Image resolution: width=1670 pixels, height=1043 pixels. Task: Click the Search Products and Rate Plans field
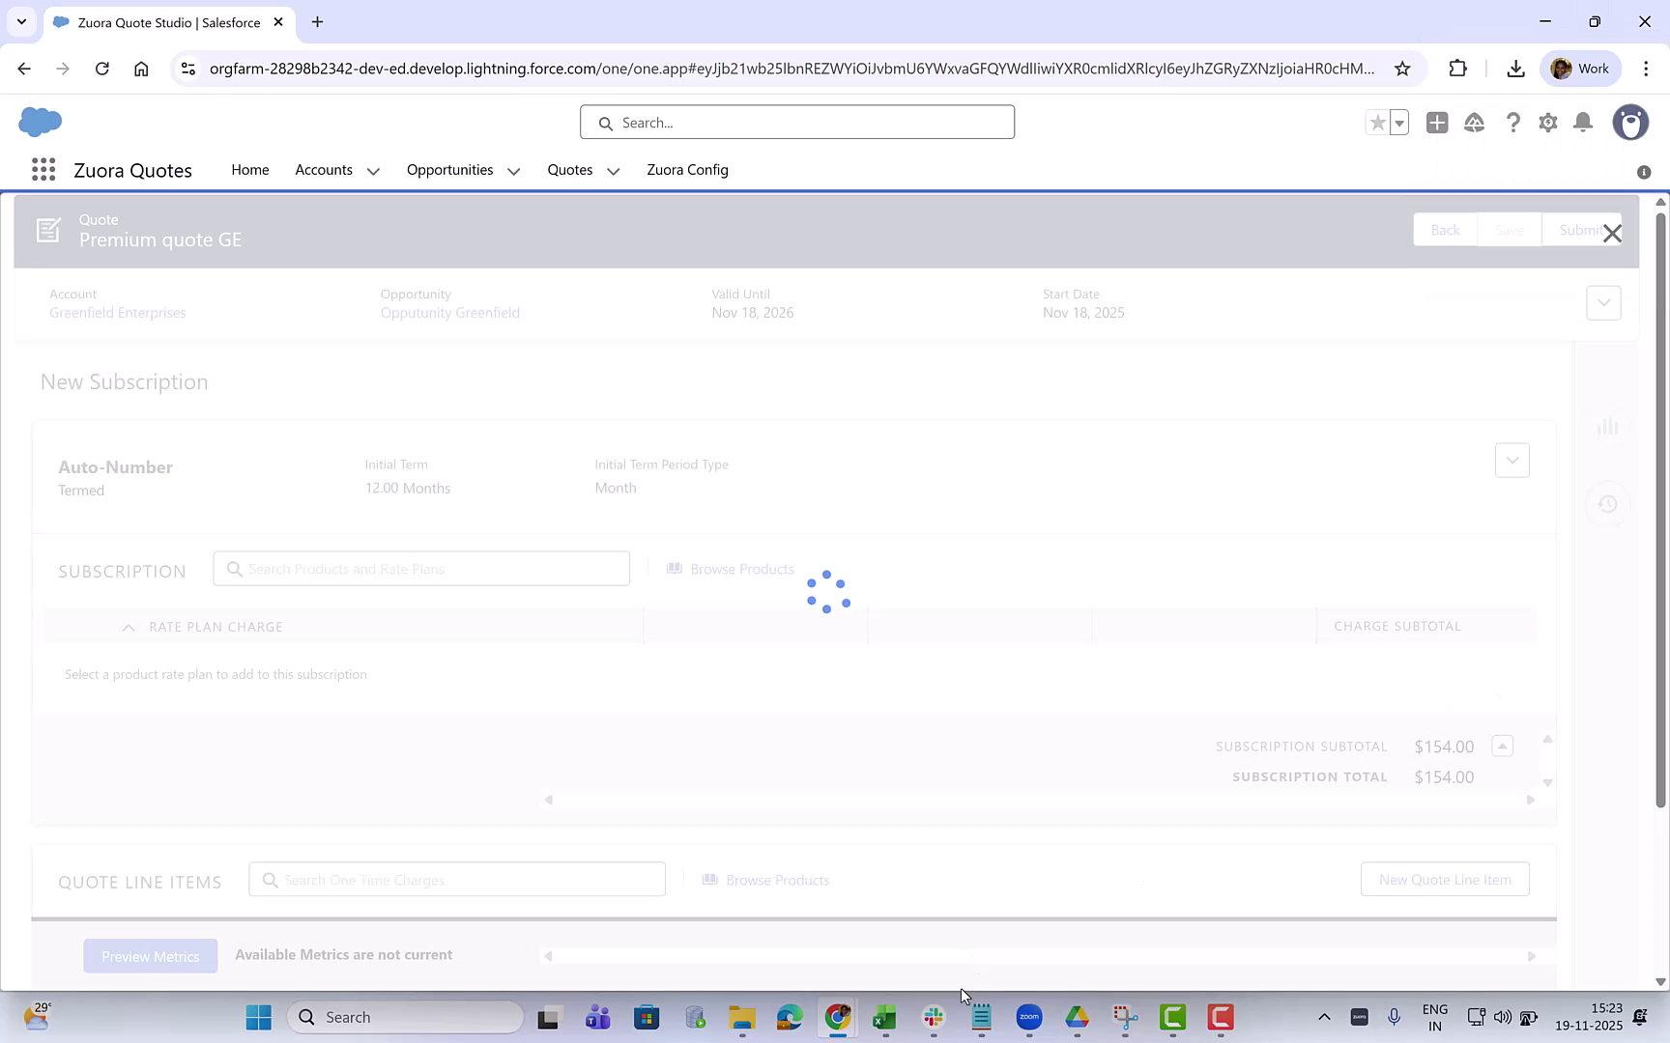421,569
